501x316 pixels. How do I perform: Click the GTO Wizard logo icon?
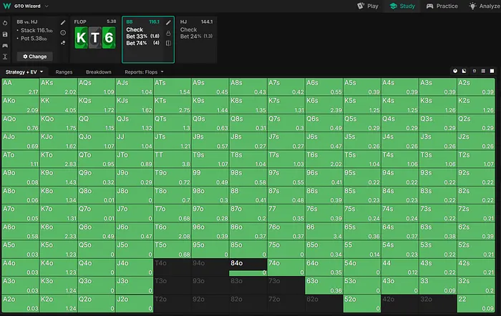6,6
